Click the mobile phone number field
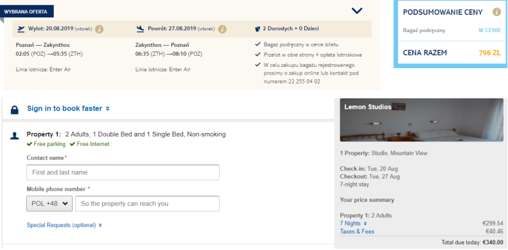 click(x=148, y=204)
